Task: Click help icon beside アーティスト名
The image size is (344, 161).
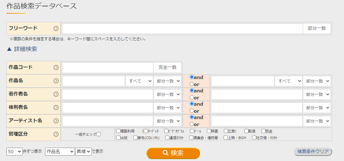Action: pos(56,121)
